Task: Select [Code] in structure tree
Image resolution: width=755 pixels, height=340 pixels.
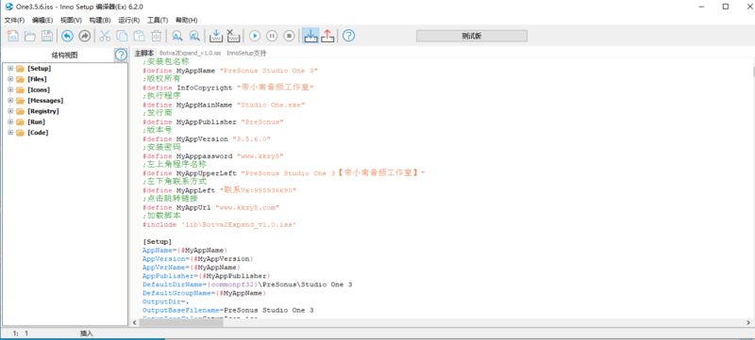Action: click(x=38, y=133)
